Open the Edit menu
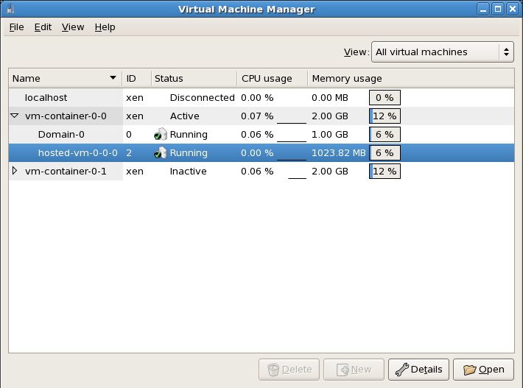 43,27
